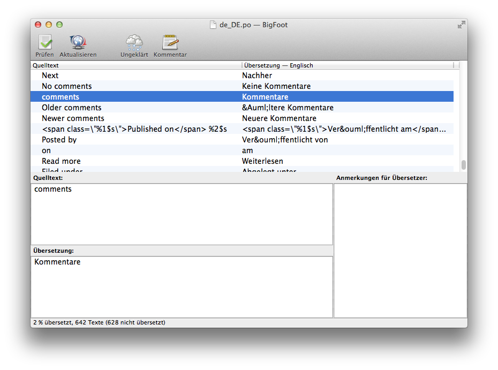Viewport: 498px width, 370px height.
Task: Select the 'Newer comments' row
Action: point(242,118)
